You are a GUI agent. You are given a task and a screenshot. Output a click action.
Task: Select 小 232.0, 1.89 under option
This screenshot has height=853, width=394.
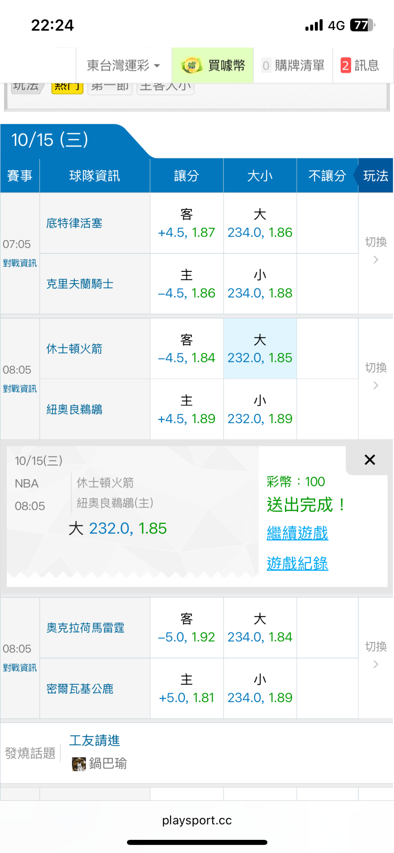pos(260,410)
